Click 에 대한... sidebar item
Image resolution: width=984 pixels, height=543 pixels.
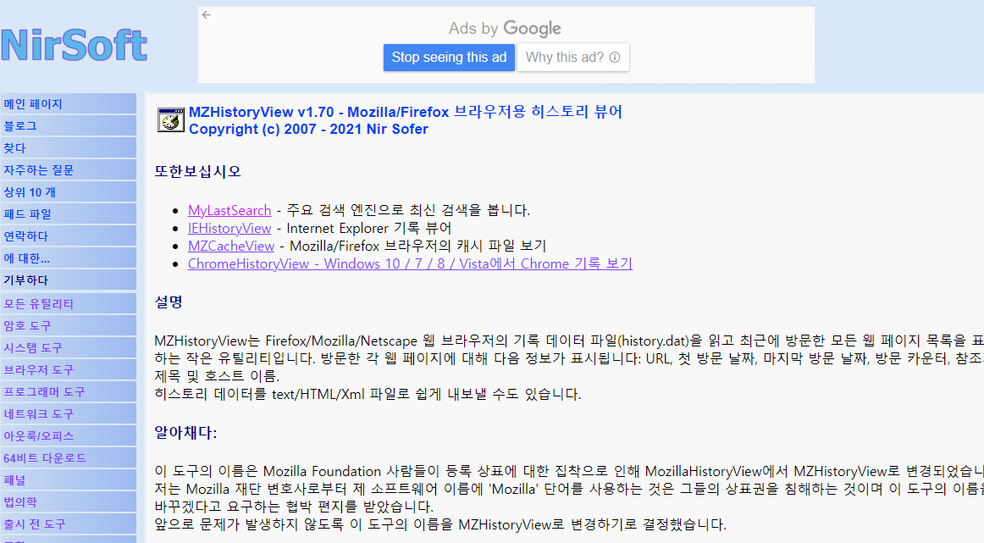coord(68,258)
